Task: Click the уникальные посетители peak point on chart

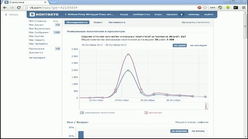Action: pos(128,70)
